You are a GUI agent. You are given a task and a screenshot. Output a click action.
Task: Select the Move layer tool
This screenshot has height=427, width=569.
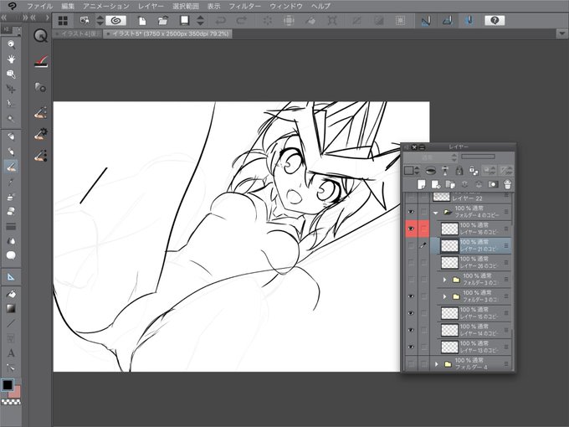tap(11, 89)
